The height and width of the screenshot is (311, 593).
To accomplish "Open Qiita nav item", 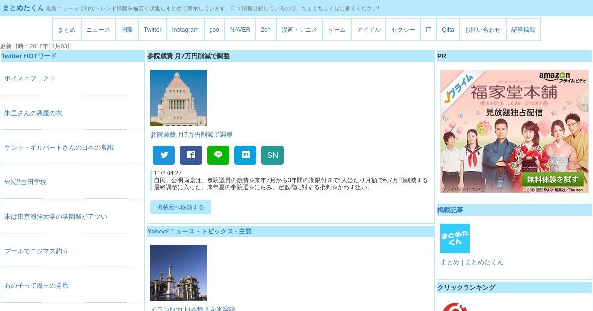I will tap(448, 30).
